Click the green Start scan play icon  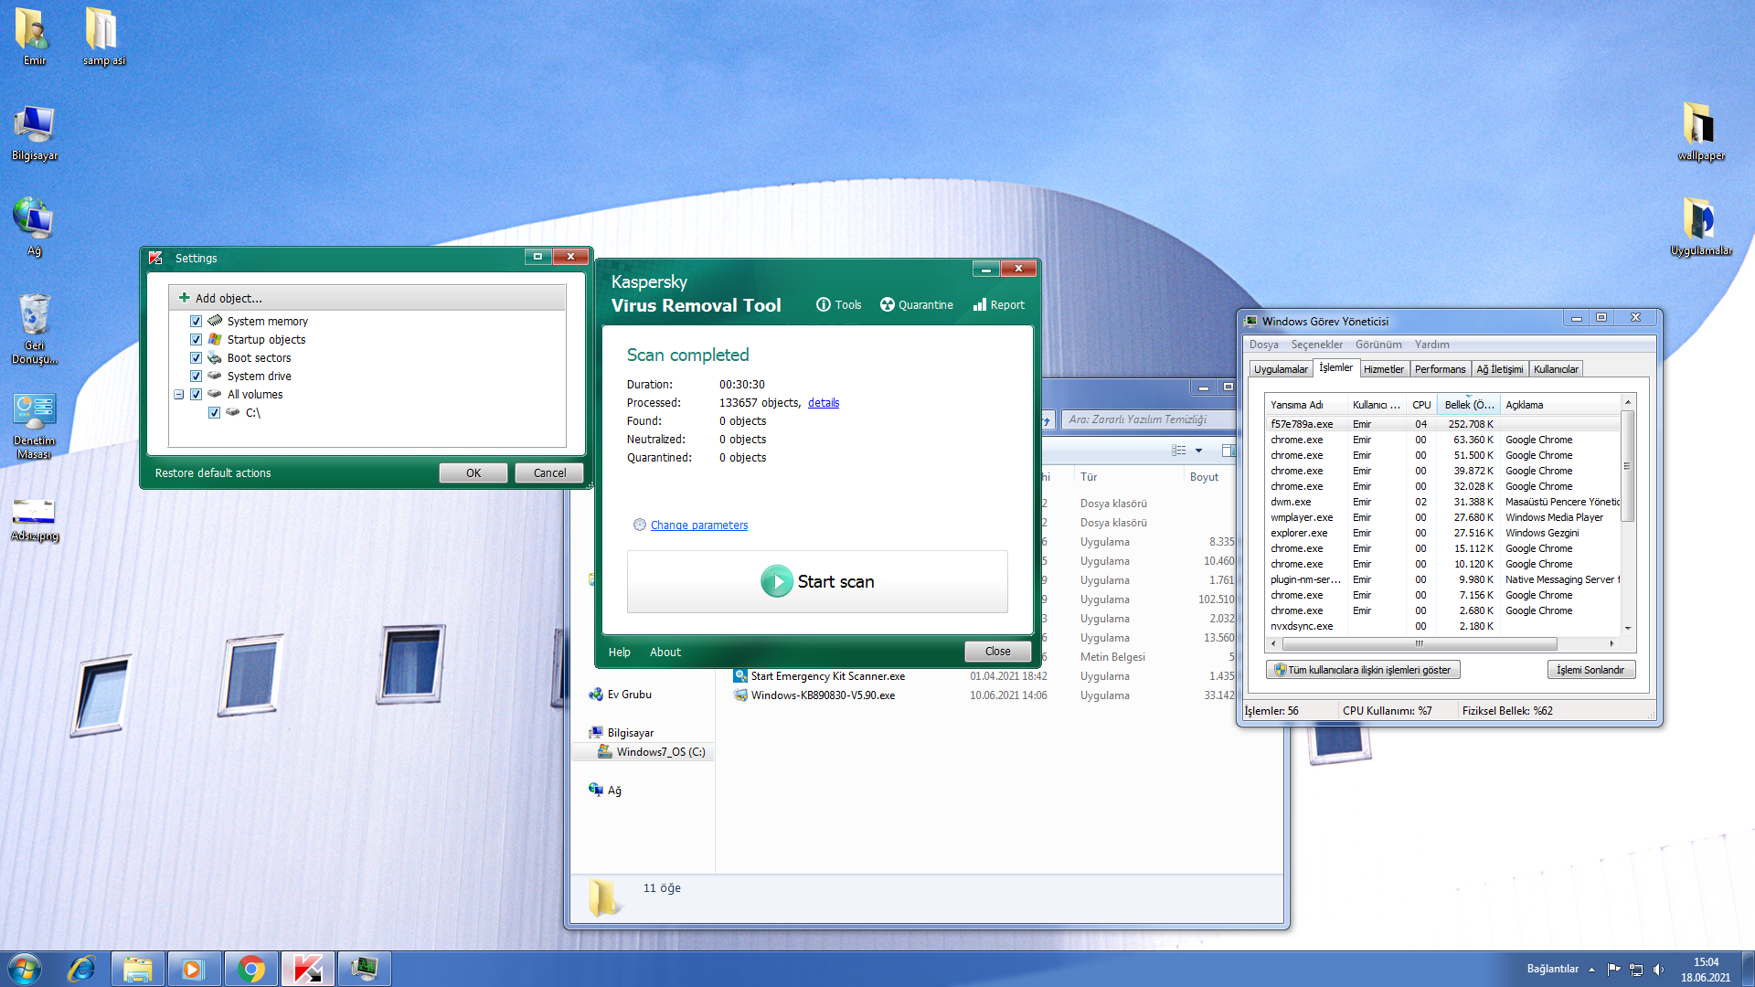tap(777, 581)
